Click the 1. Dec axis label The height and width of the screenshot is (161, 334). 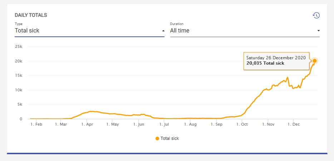tap(293, 125)
